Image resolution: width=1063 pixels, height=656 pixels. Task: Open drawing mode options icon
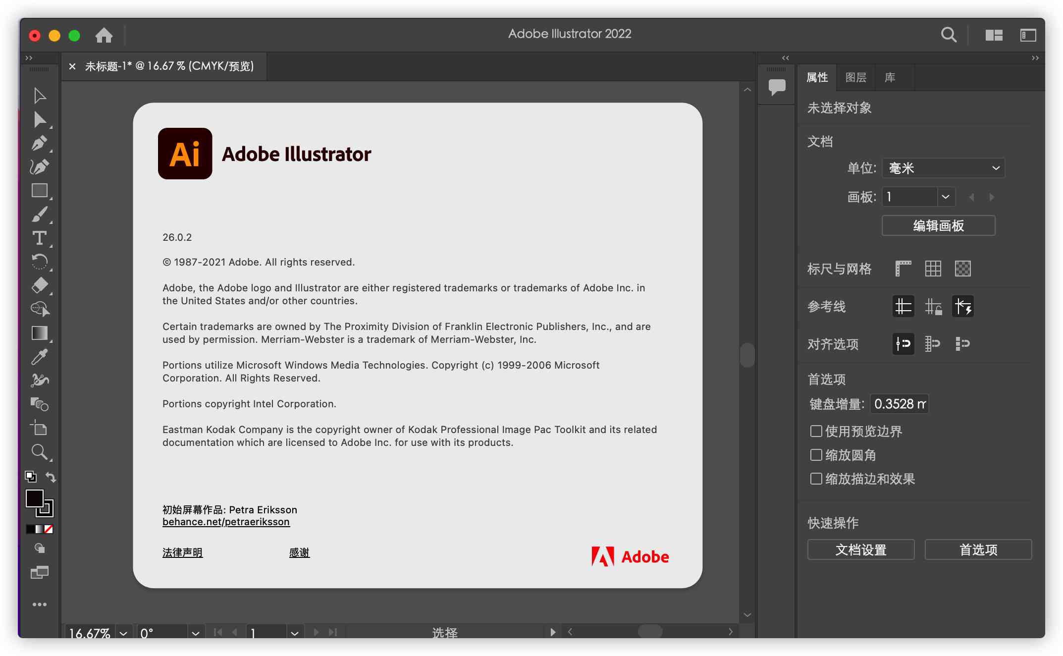40,548
